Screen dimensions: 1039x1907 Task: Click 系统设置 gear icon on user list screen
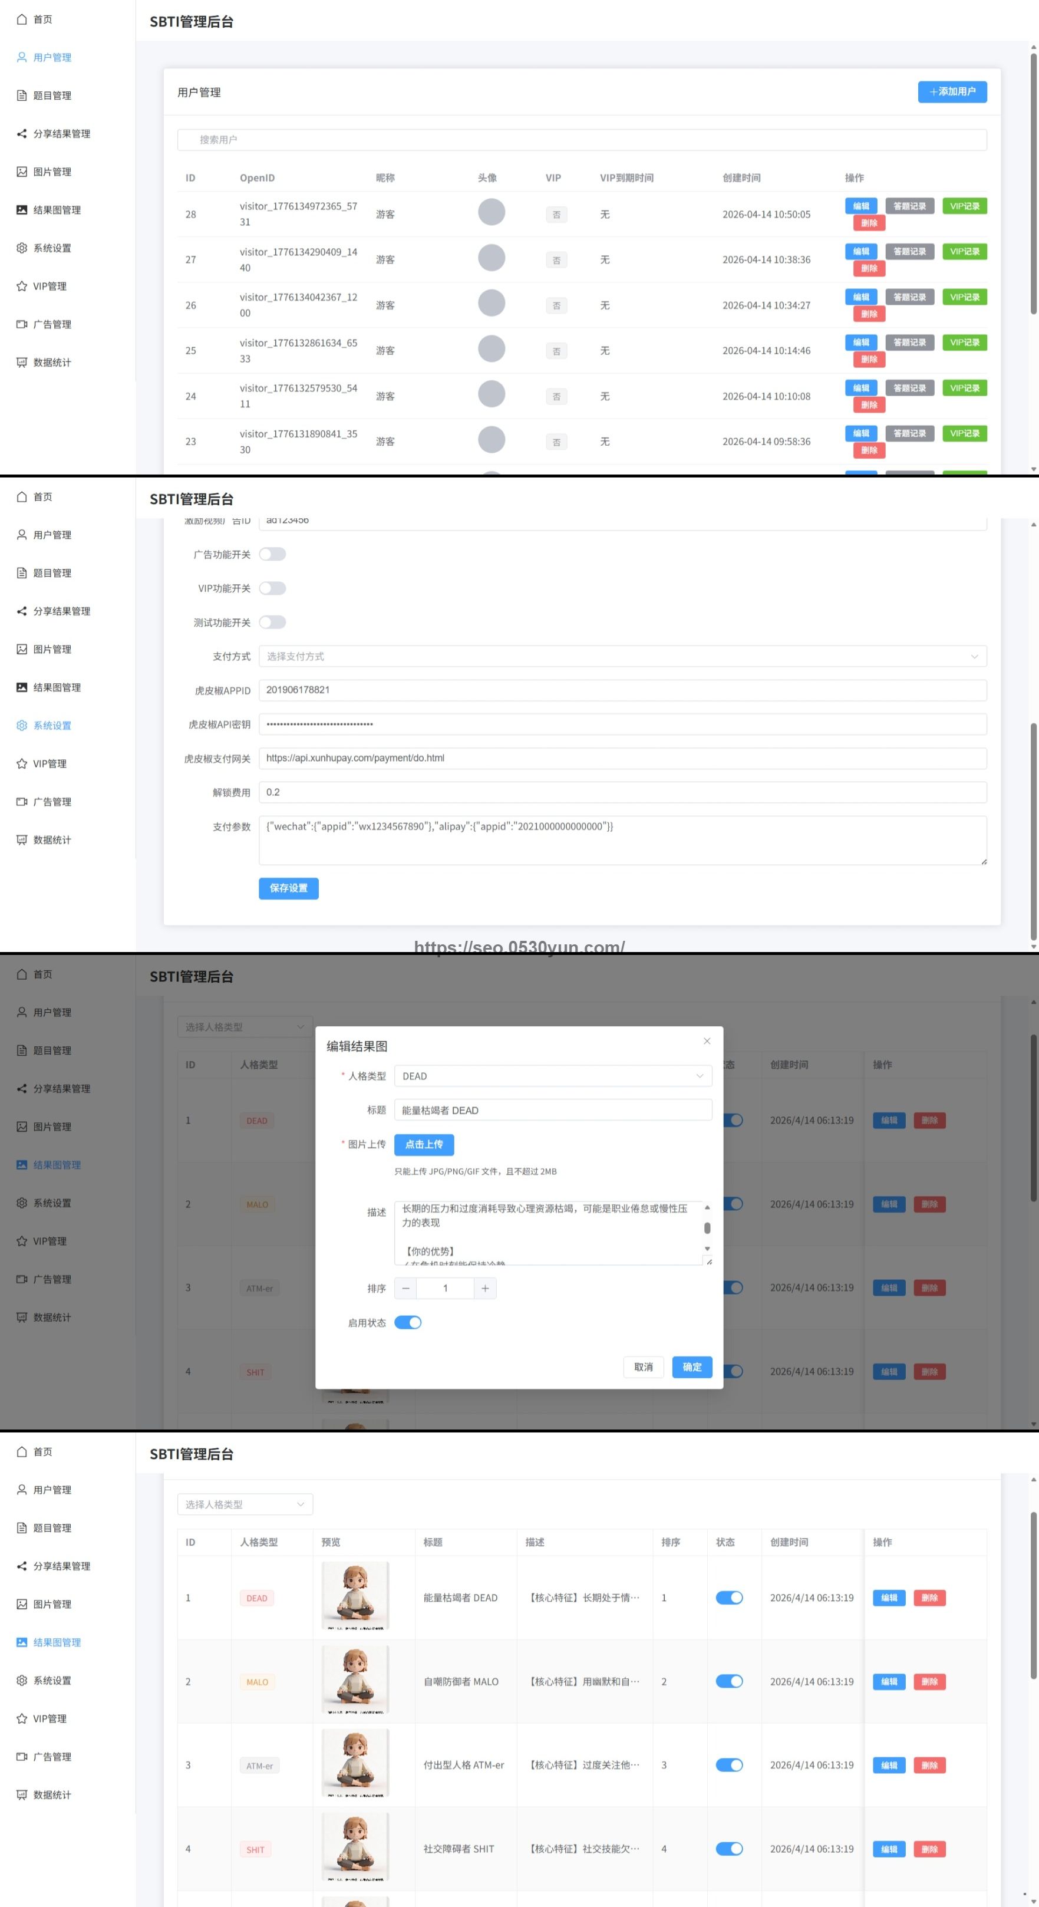pos(22,248)
